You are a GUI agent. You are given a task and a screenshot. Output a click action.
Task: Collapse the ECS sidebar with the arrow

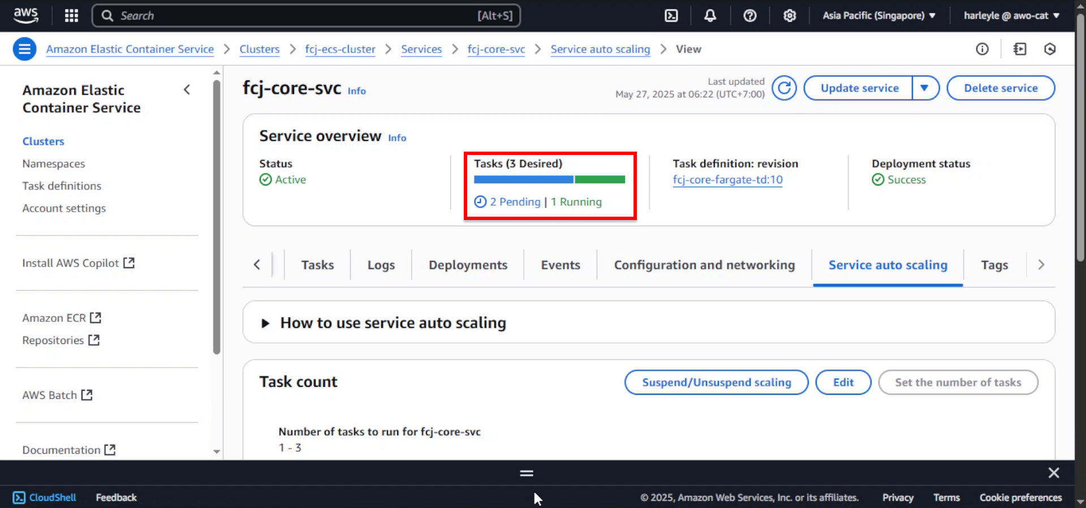click(187, 89)
